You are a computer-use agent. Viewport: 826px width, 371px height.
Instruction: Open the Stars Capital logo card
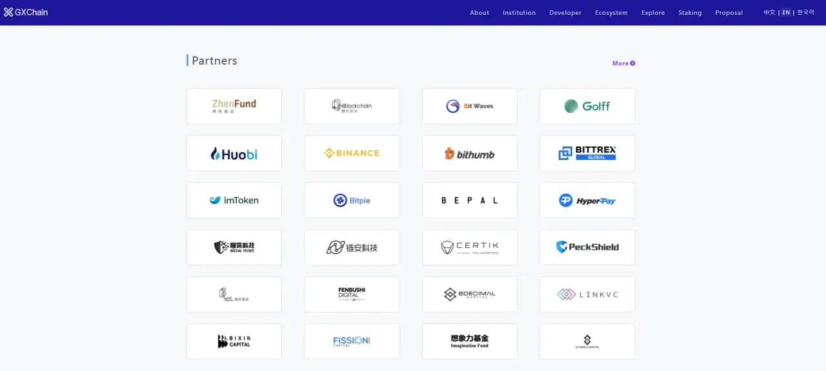[587, 341]
